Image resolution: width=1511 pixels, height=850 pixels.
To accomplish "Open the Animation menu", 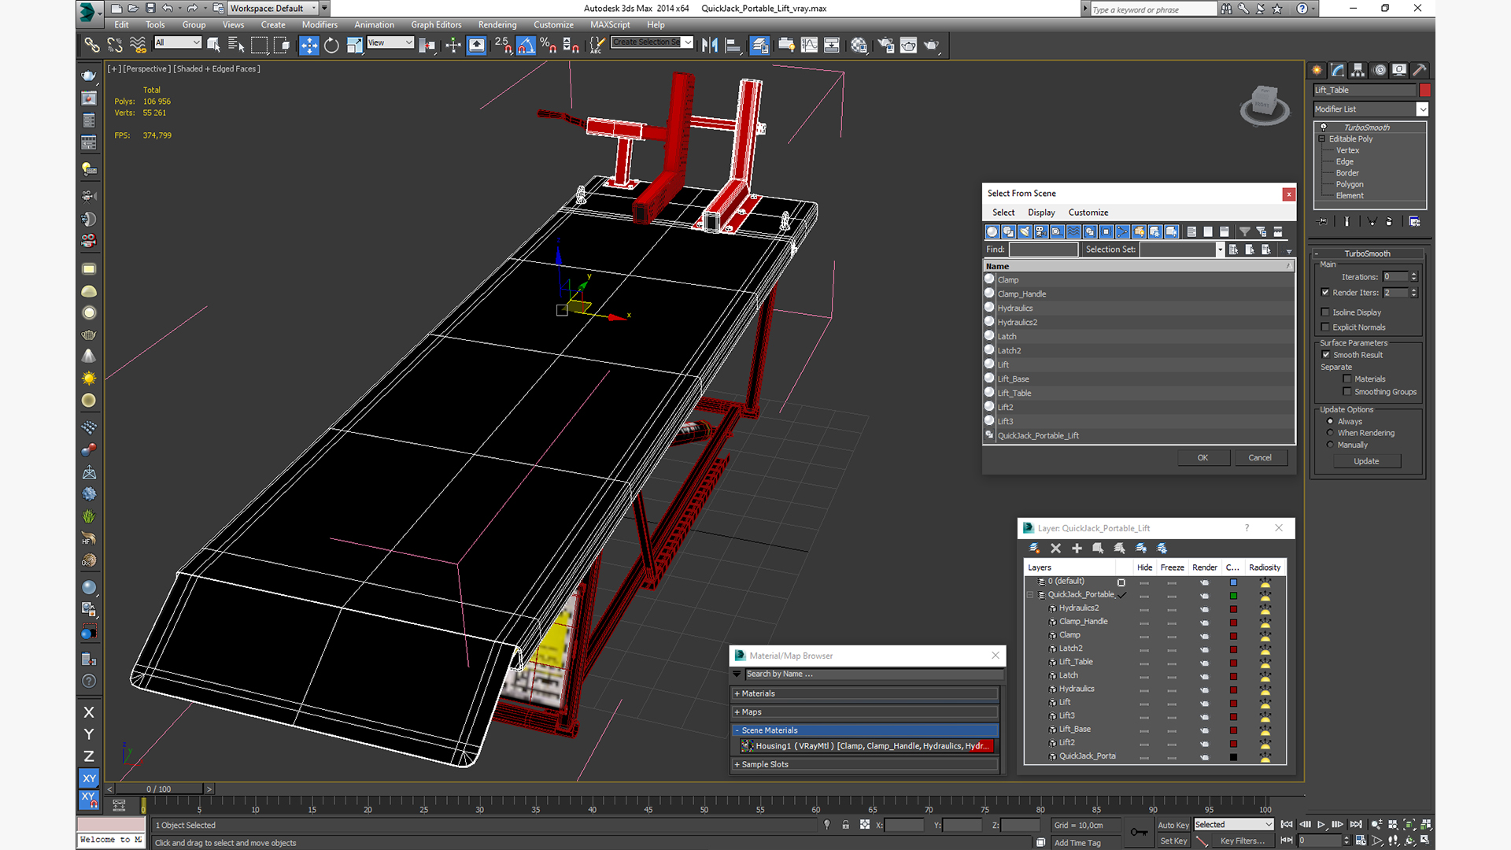I will pyautogui.click(x=374, y=25).
